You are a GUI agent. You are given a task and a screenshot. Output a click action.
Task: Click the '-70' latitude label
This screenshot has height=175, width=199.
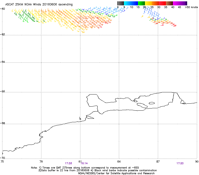coord(3,158)
